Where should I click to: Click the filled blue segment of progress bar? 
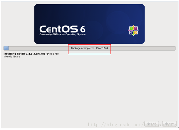point(6,48)
